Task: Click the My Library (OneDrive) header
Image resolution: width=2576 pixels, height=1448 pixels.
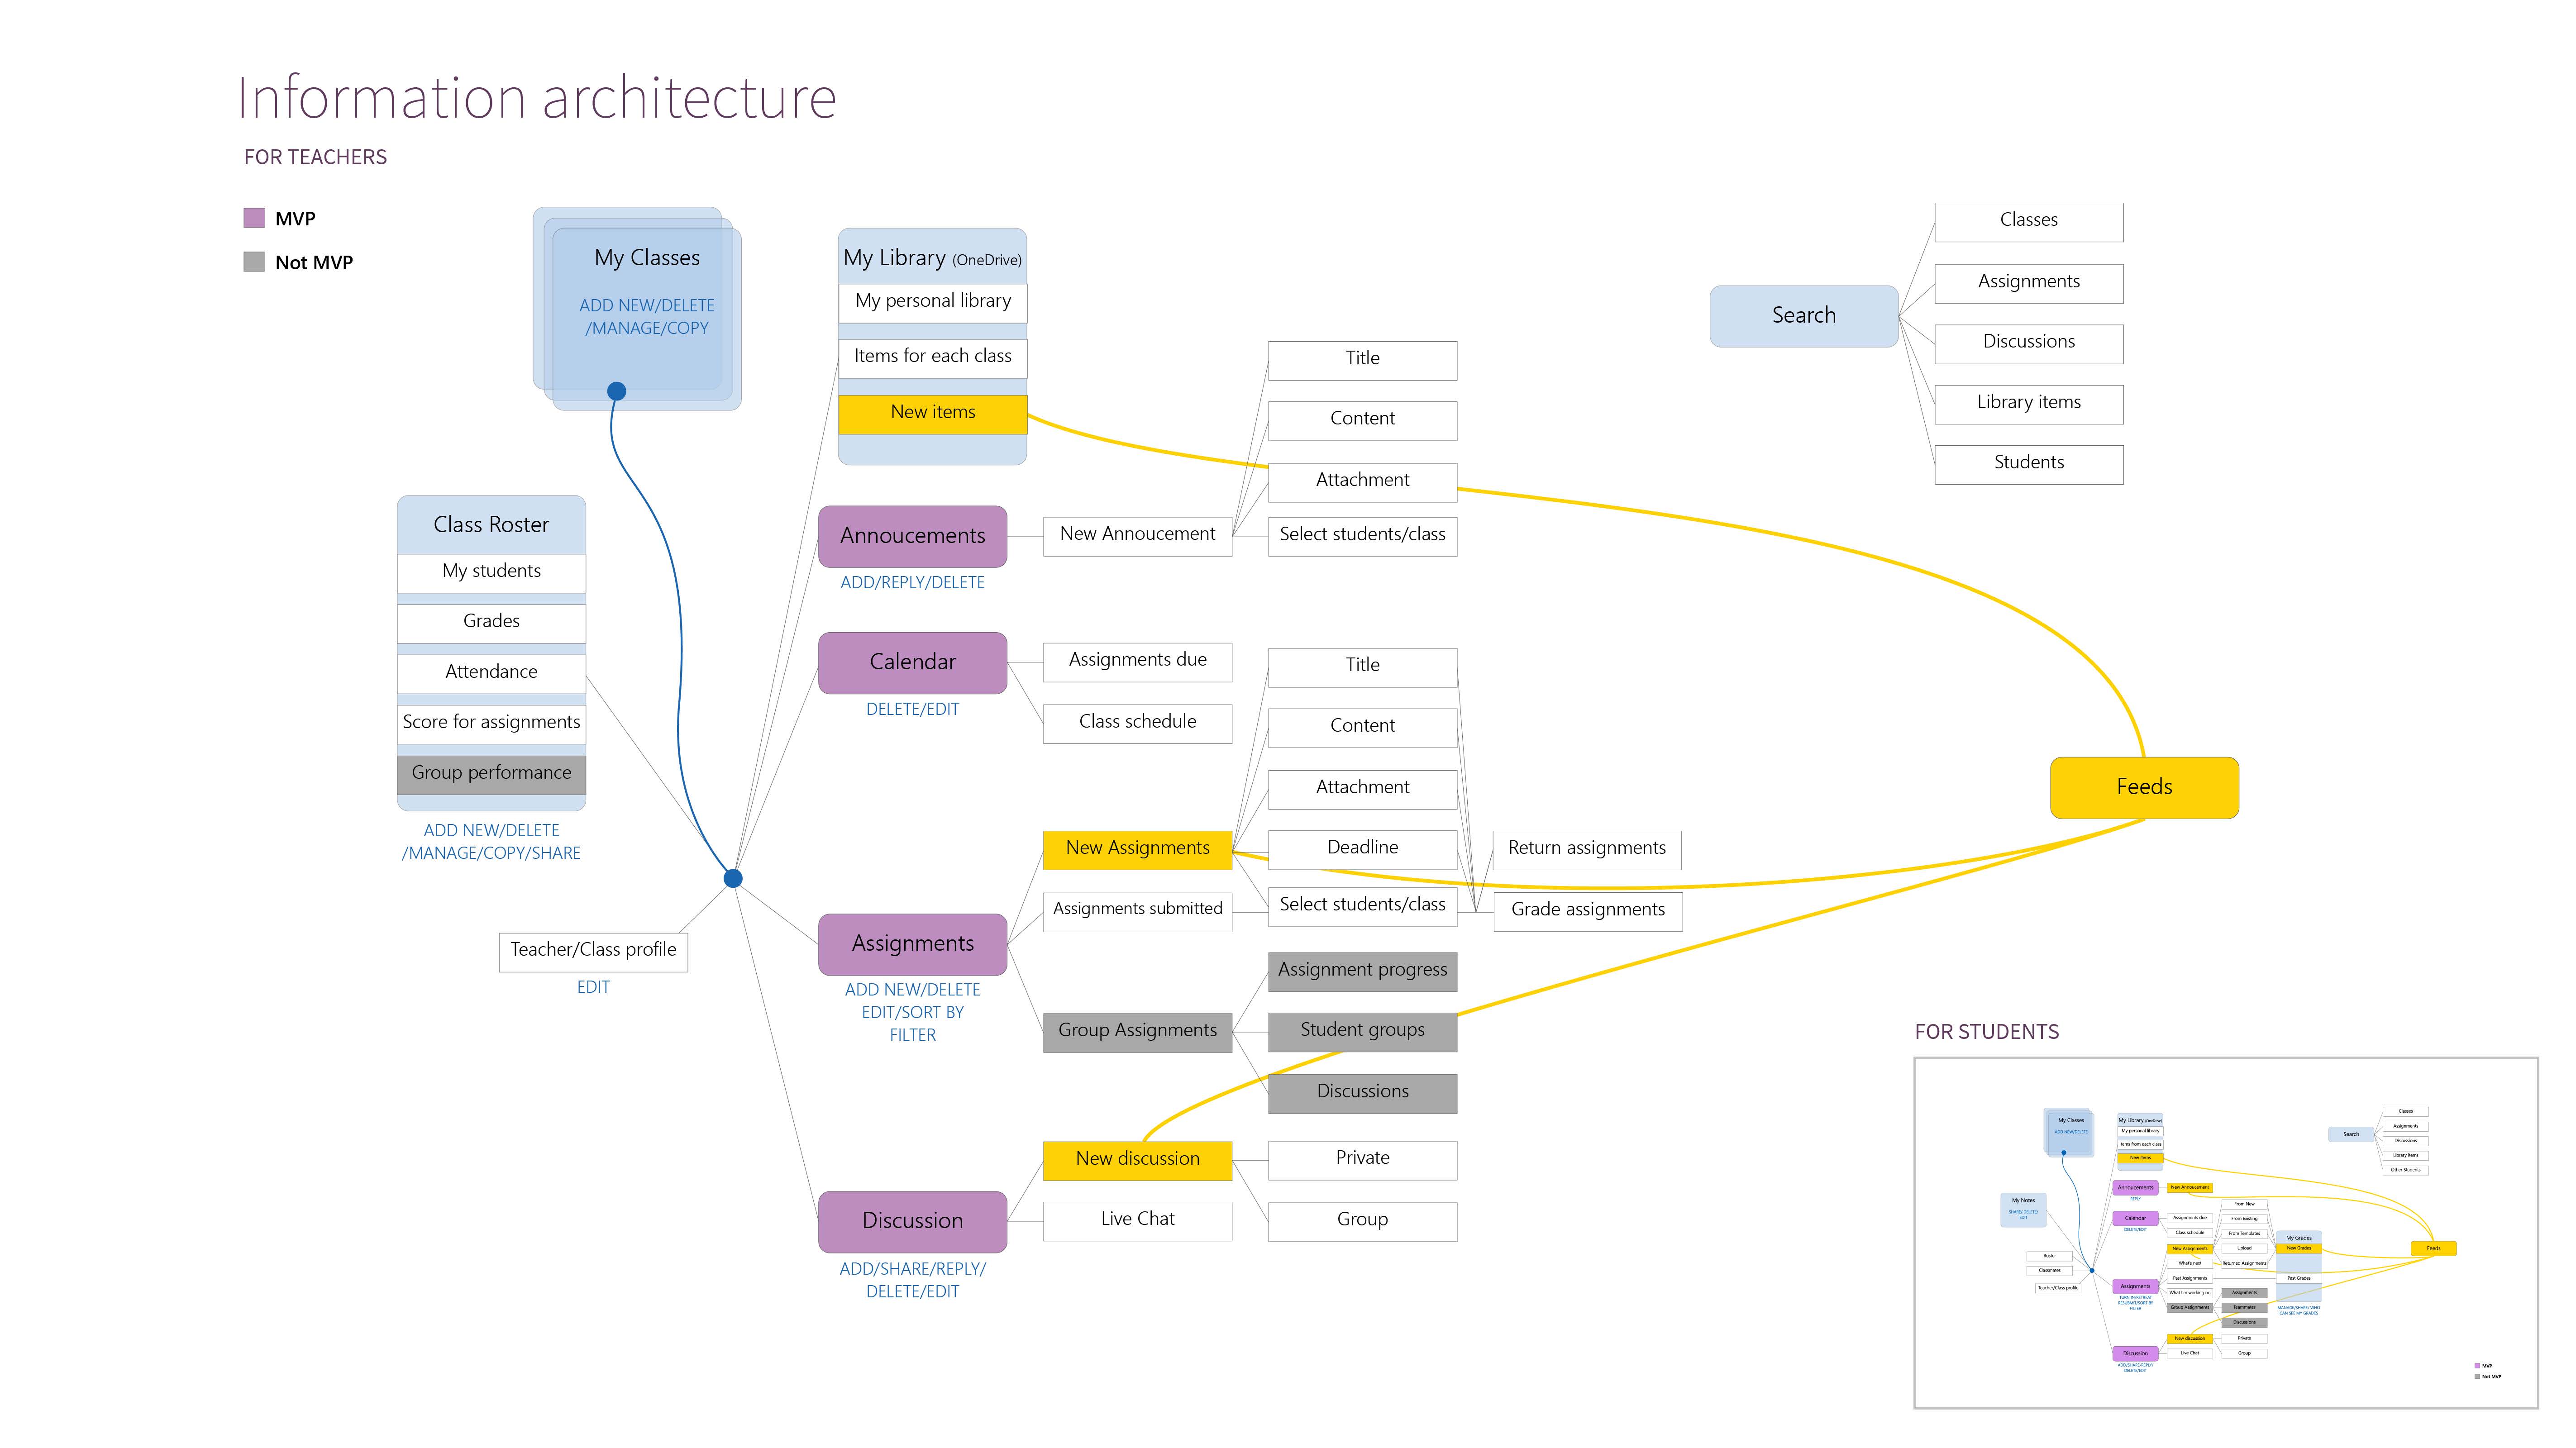Action: pos(932,258)
